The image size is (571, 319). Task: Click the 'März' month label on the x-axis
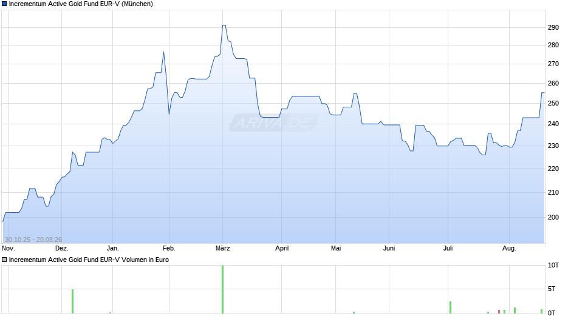(222, 249)
